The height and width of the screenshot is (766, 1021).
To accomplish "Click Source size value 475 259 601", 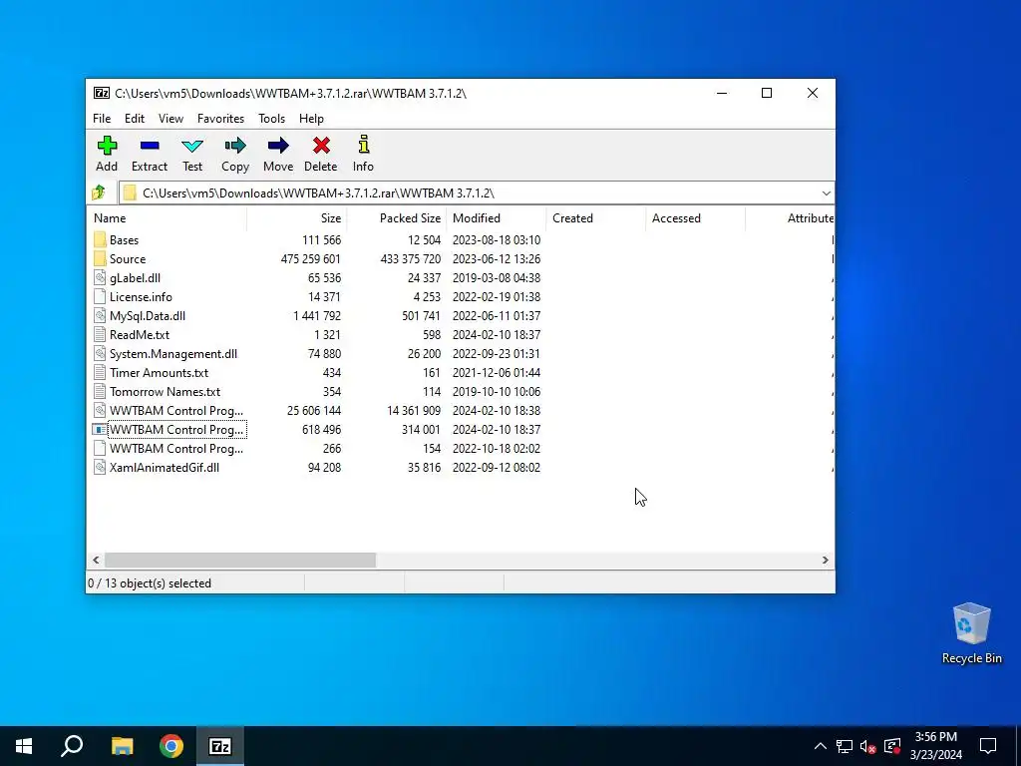I will [x=311, y=258].
